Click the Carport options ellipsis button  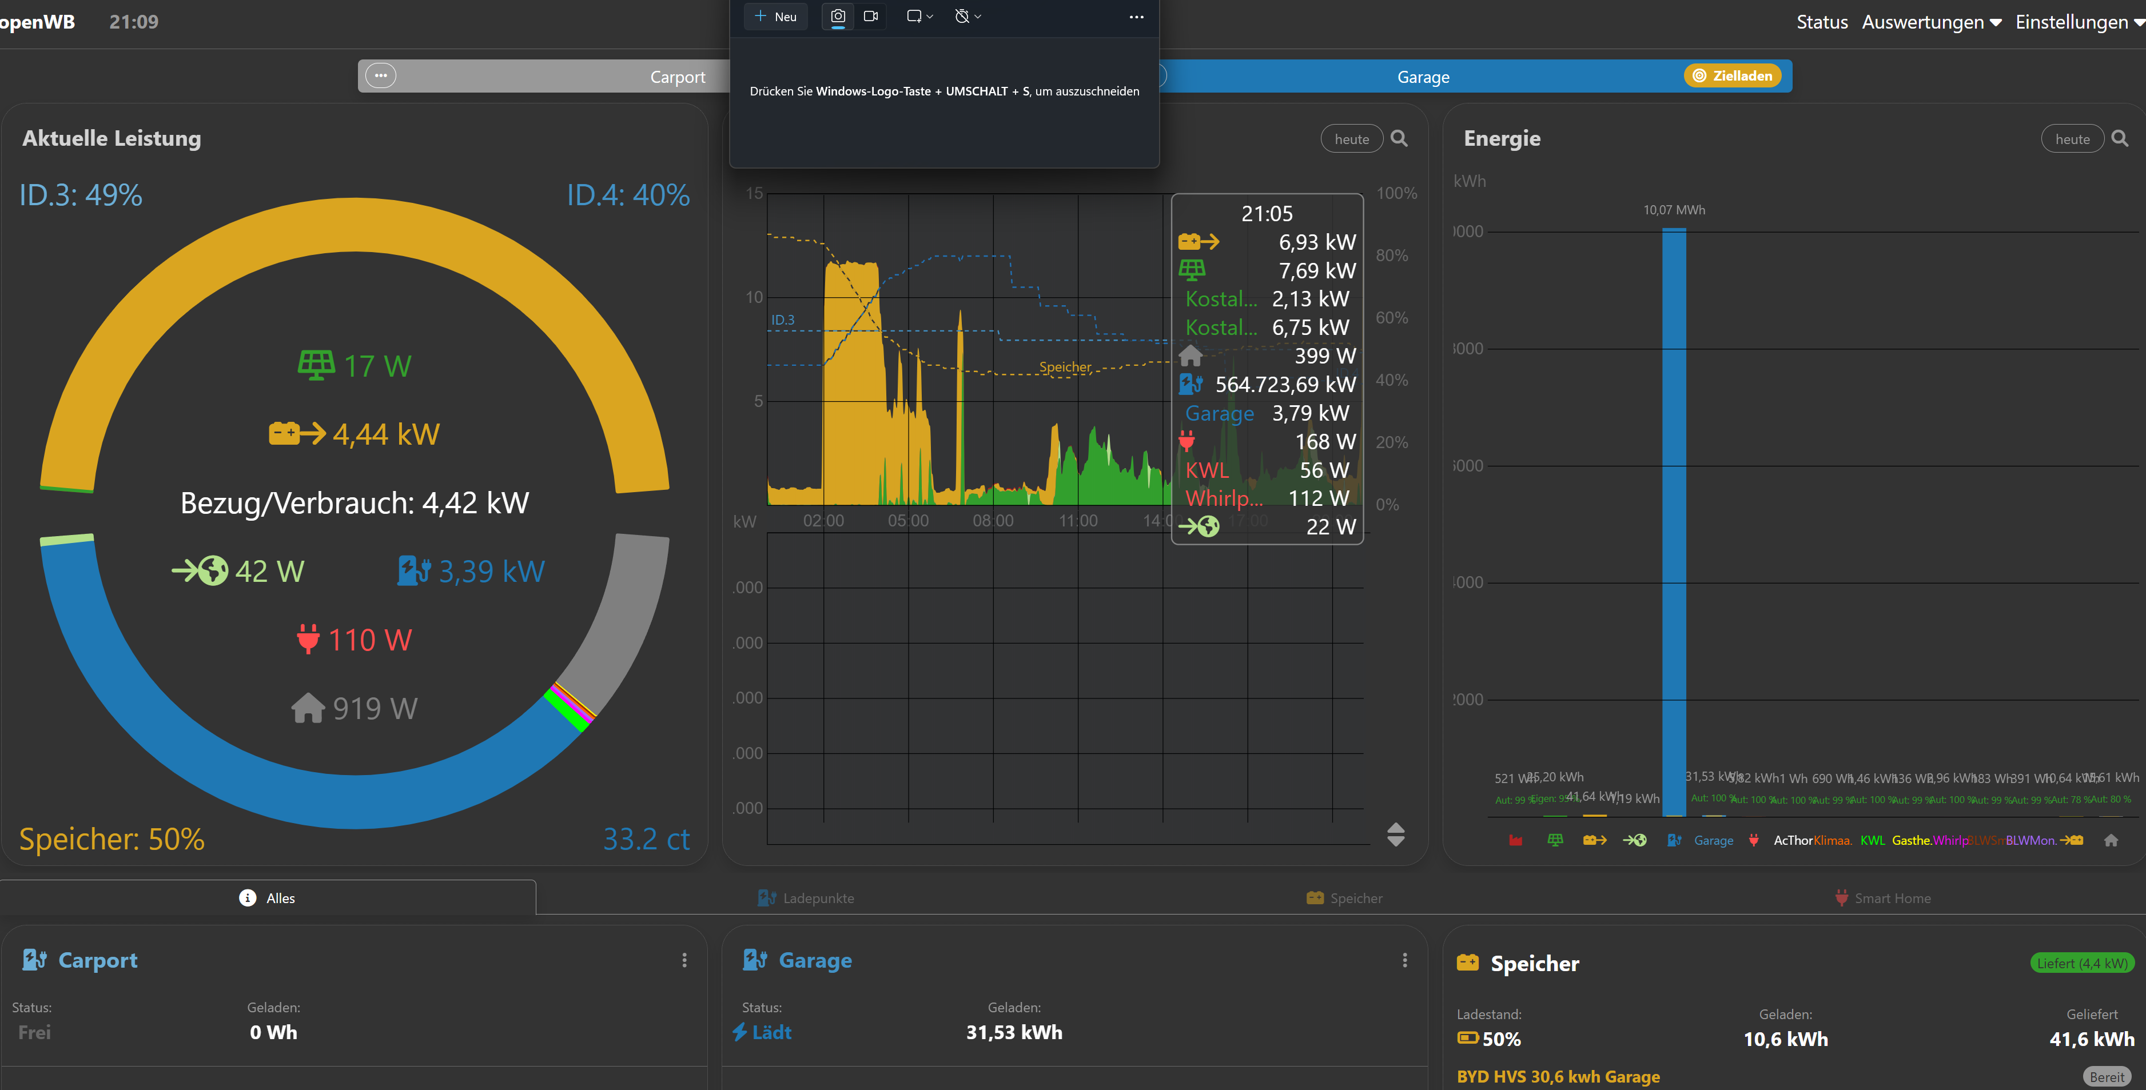click(x=381, y=75)
